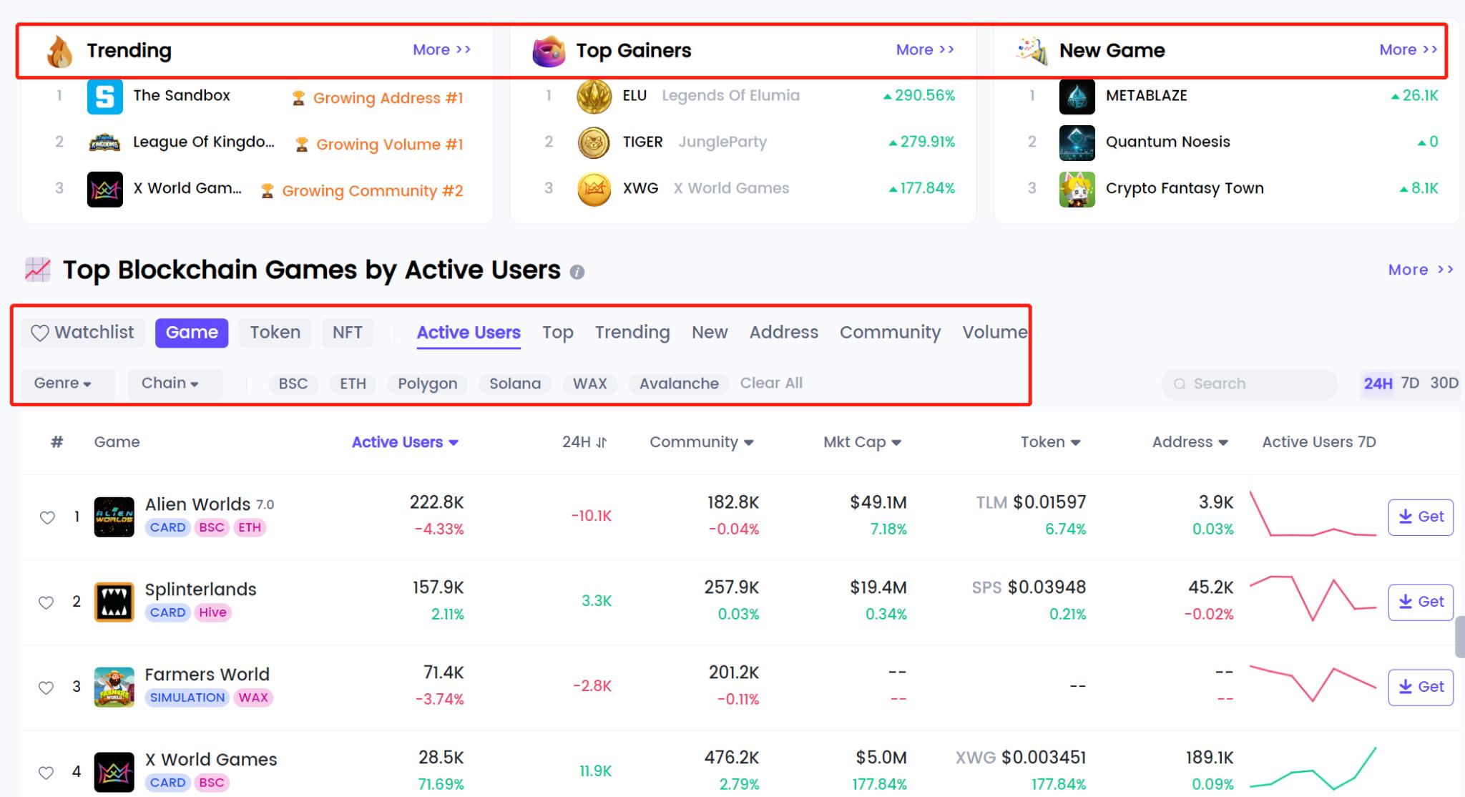Switch to the Token tab
Viewport: 1465px width, 797px height.
click(x=275, y=333)
